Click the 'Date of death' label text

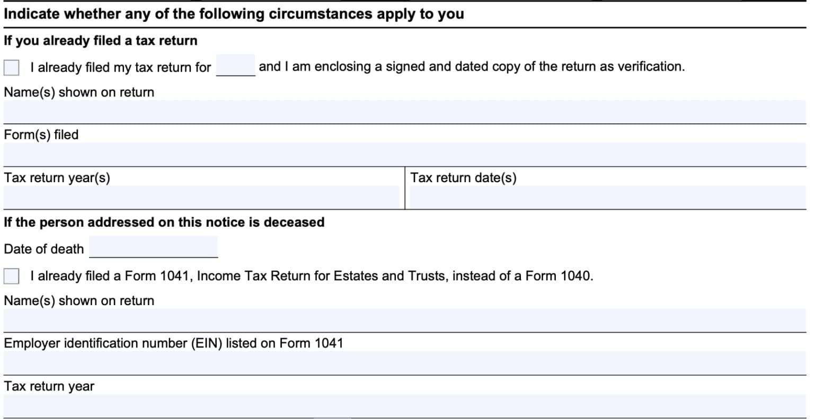[44, 249]
